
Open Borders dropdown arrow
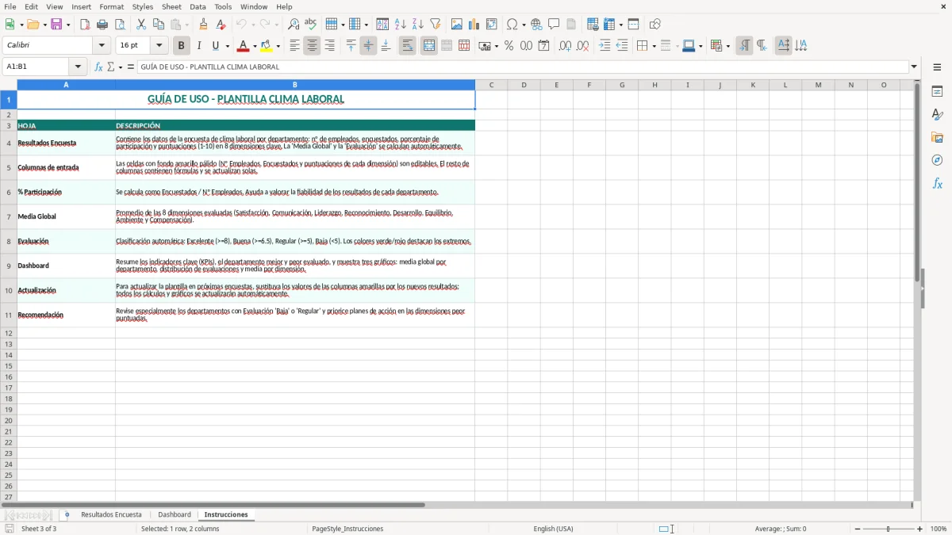tap(654, 46)
